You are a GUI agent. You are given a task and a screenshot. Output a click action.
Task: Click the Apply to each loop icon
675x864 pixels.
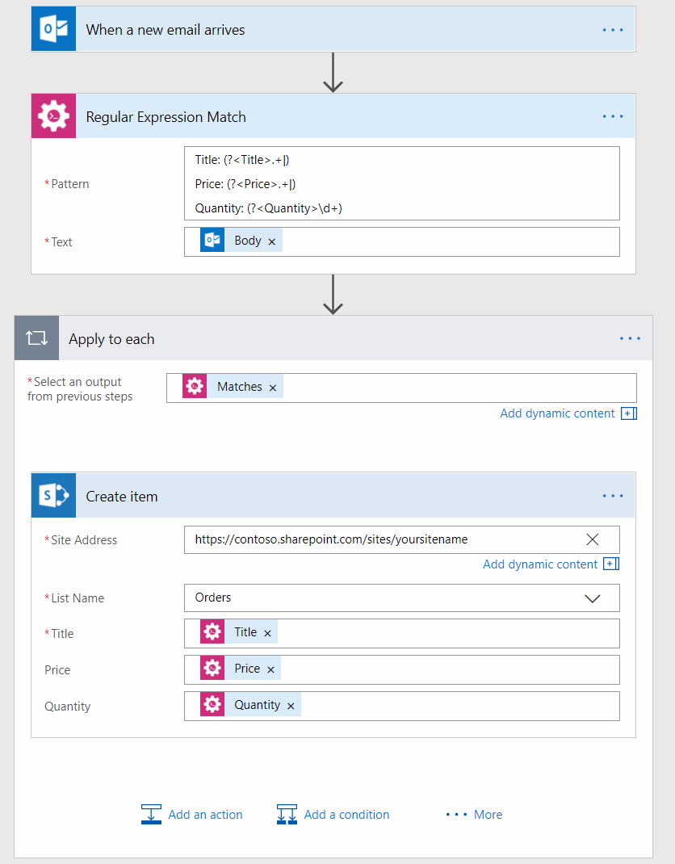[36, 338]
